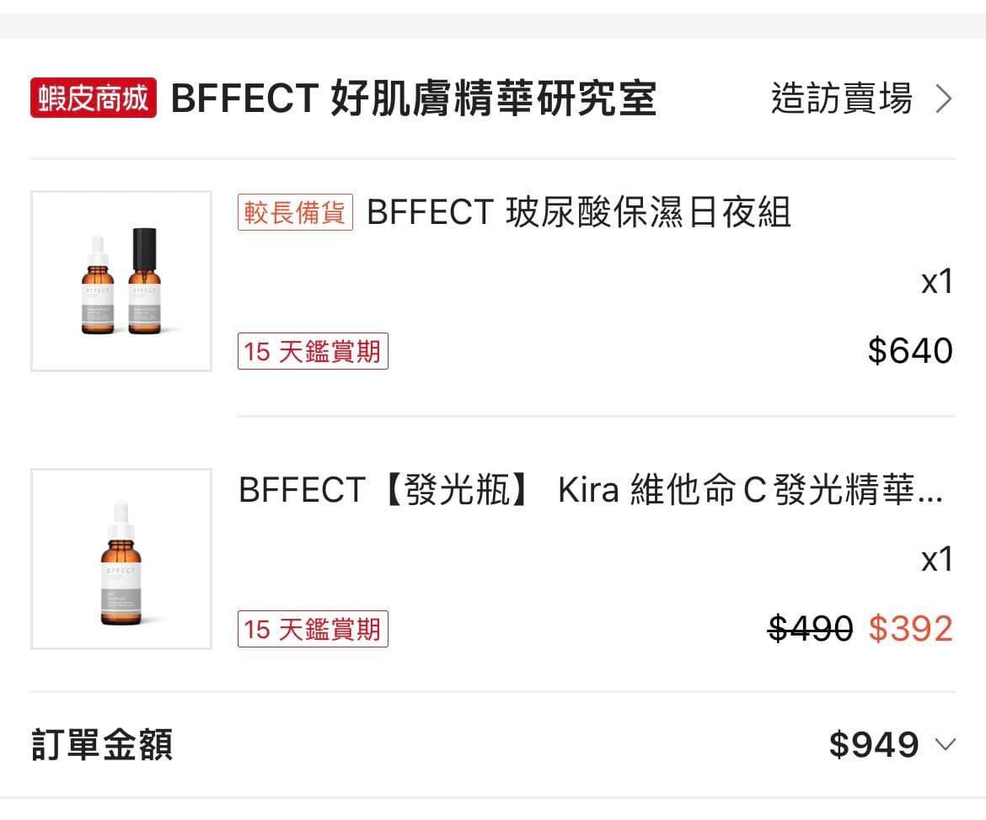The width and height of the screenshot is (986, 820).
Task: Click the x1 quantity above the $640 price
Action: click(x=936, y=282)
